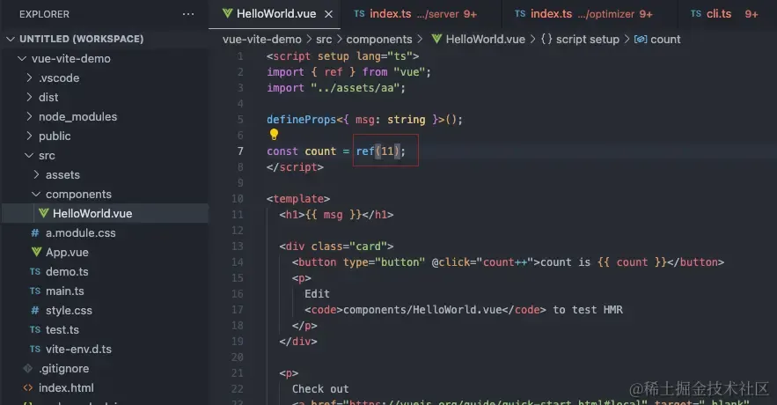Collapse the components folder
The width and height of the screenshot is (777, 405).
point(36,195)
